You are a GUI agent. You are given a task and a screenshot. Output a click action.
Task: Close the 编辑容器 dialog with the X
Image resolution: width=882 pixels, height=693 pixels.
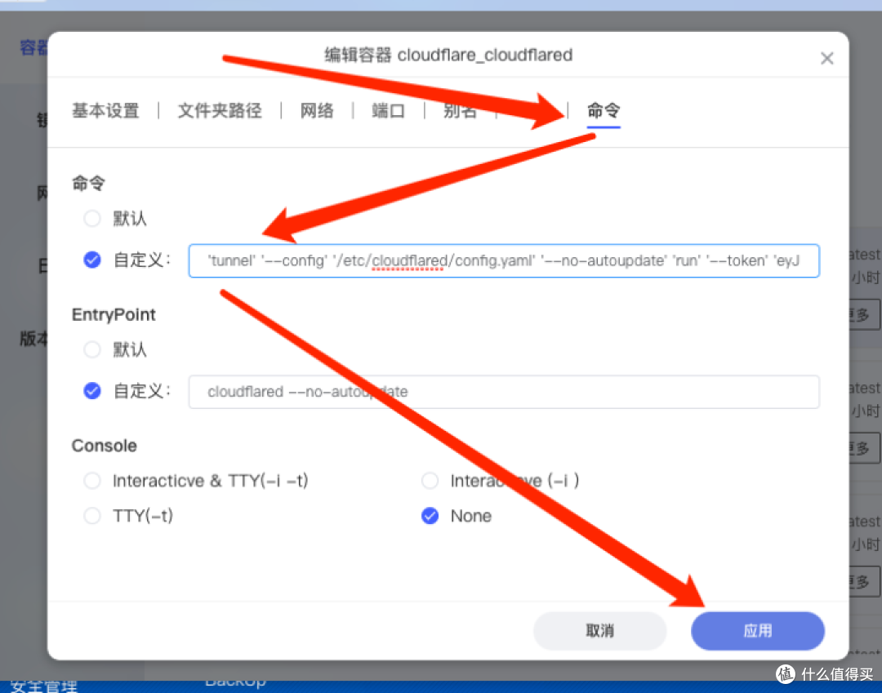[826, 57]
